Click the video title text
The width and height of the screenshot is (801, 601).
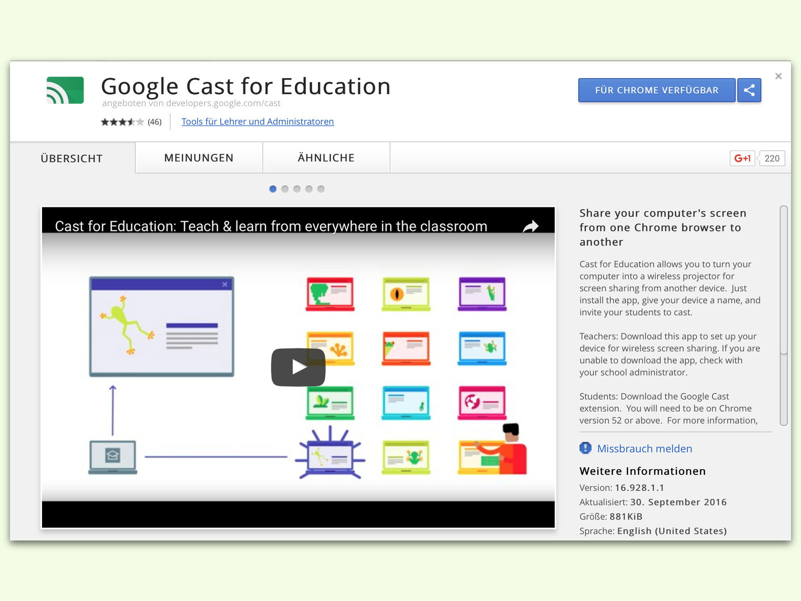point(271,226)
